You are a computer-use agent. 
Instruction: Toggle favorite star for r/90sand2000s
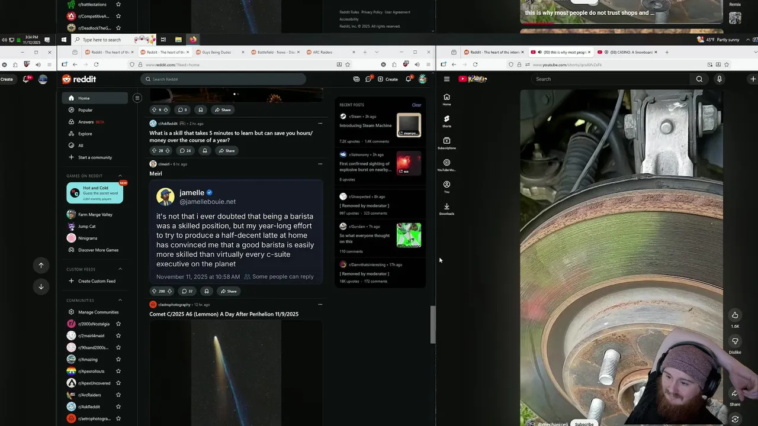pos(118,347)
